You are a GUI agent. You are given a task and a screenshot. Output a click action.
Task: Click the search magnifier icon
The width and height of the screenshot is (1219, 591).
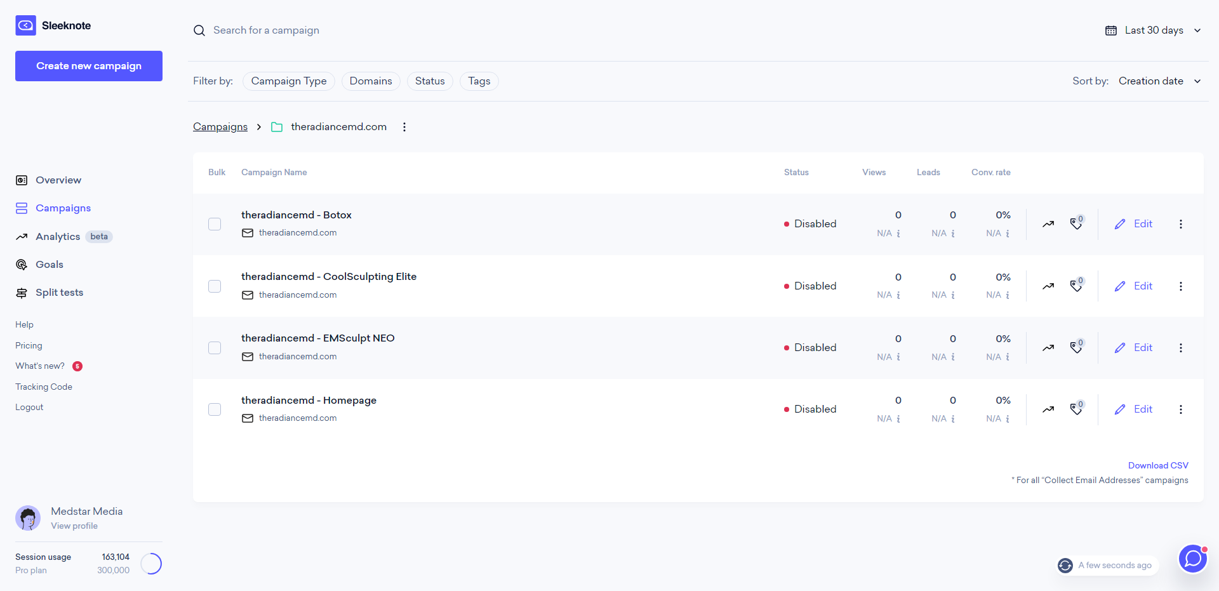pos(199,30)
